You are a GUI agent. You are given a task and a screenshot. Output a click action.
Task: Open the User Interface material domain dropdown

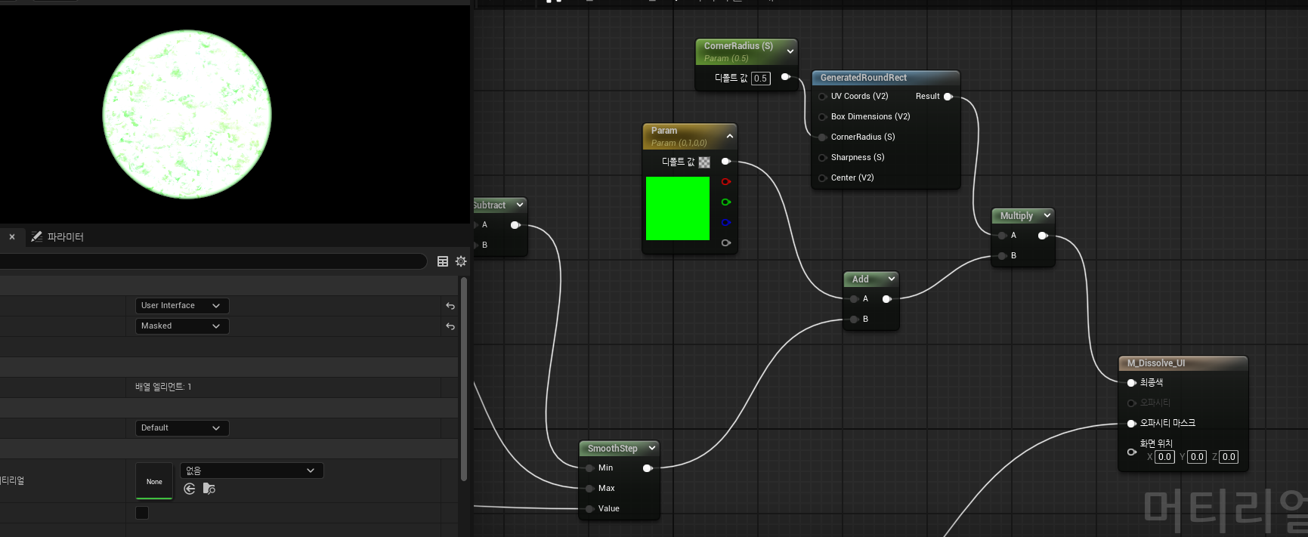point(182,306)
